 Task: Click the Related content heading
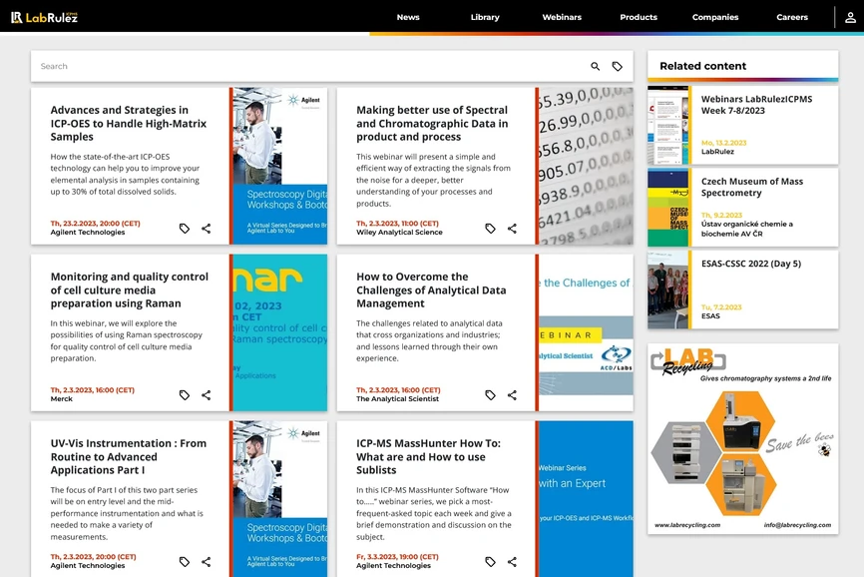702,66
